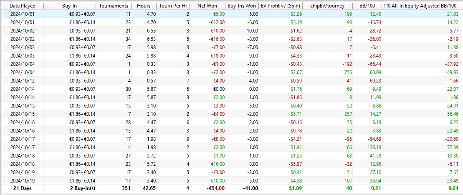Sort by the Date Played column header
This screenshot has width=463, height=195.
point(23,5)
